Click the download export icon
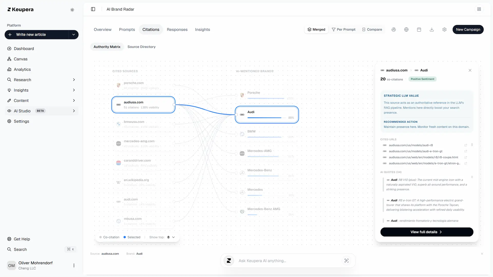493x277 pixels. 432,29
